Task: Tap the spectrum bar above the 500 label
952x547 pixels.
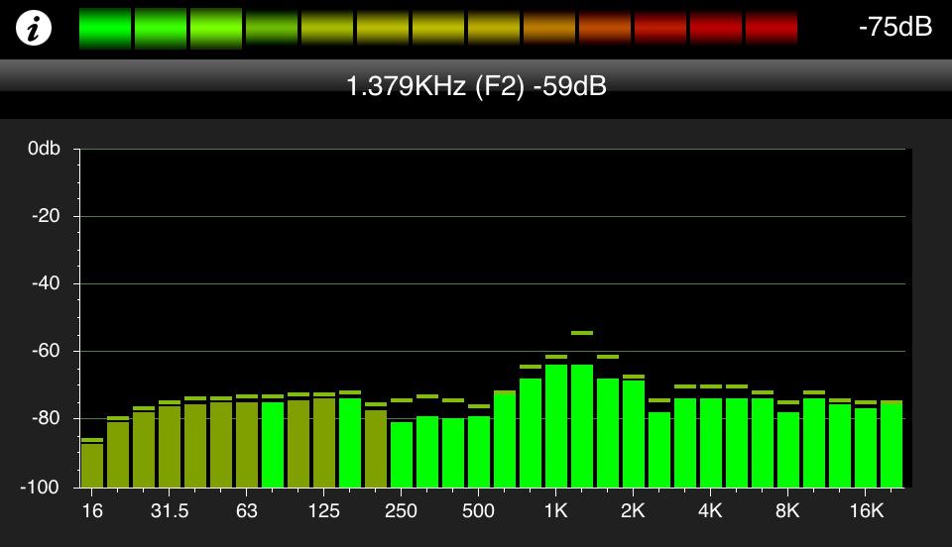Action: pos(479,452)
